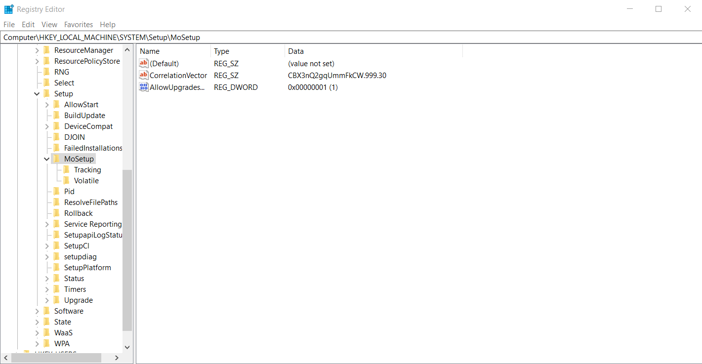
Task: Expand the Status key
Action: pos(46,278)
